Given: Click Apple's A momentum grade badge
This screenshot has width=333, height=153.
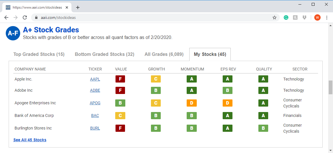Looking at the screenshot, I should point(192,79).
